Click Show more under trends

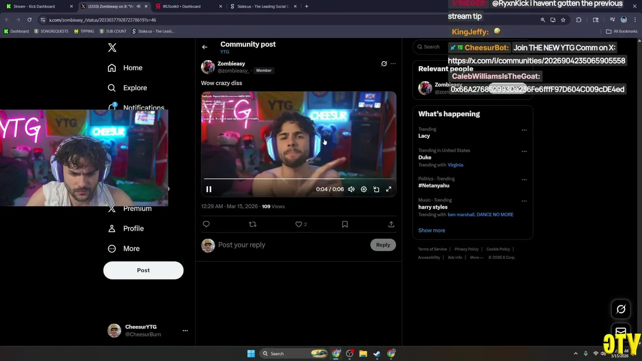[431, 230]
